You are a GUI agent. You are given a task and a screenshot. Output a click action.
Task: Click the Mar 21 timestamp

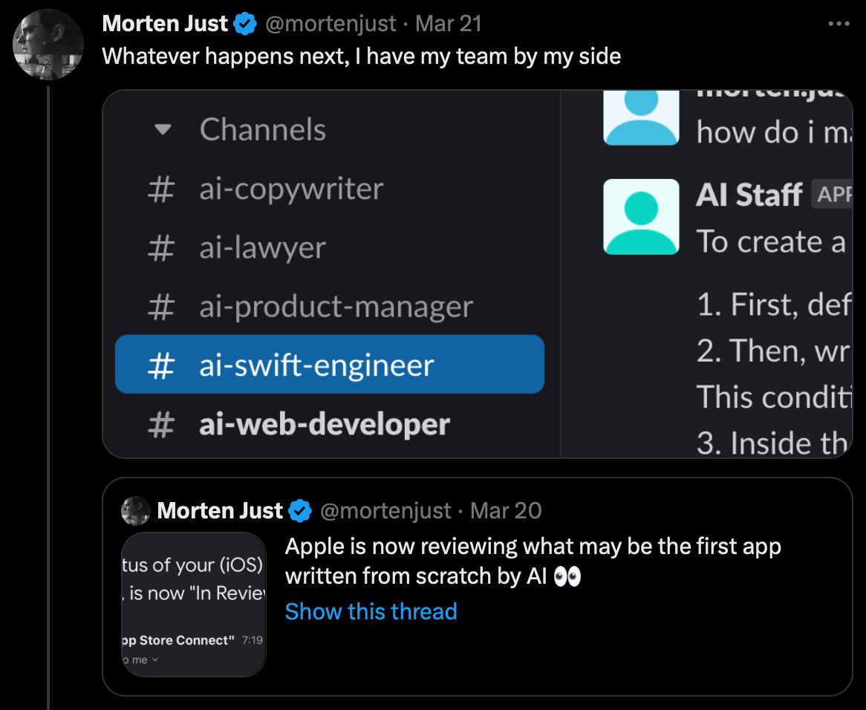(449, 24)
